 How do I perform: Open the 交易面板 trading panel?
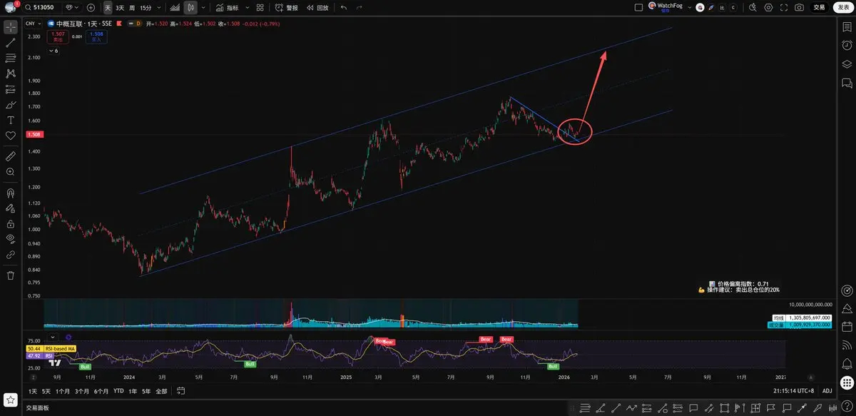pos(38,408)
